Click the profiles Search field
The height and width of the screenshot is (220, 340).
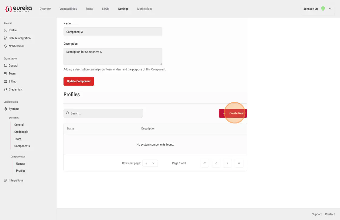(x=103, y=113)
